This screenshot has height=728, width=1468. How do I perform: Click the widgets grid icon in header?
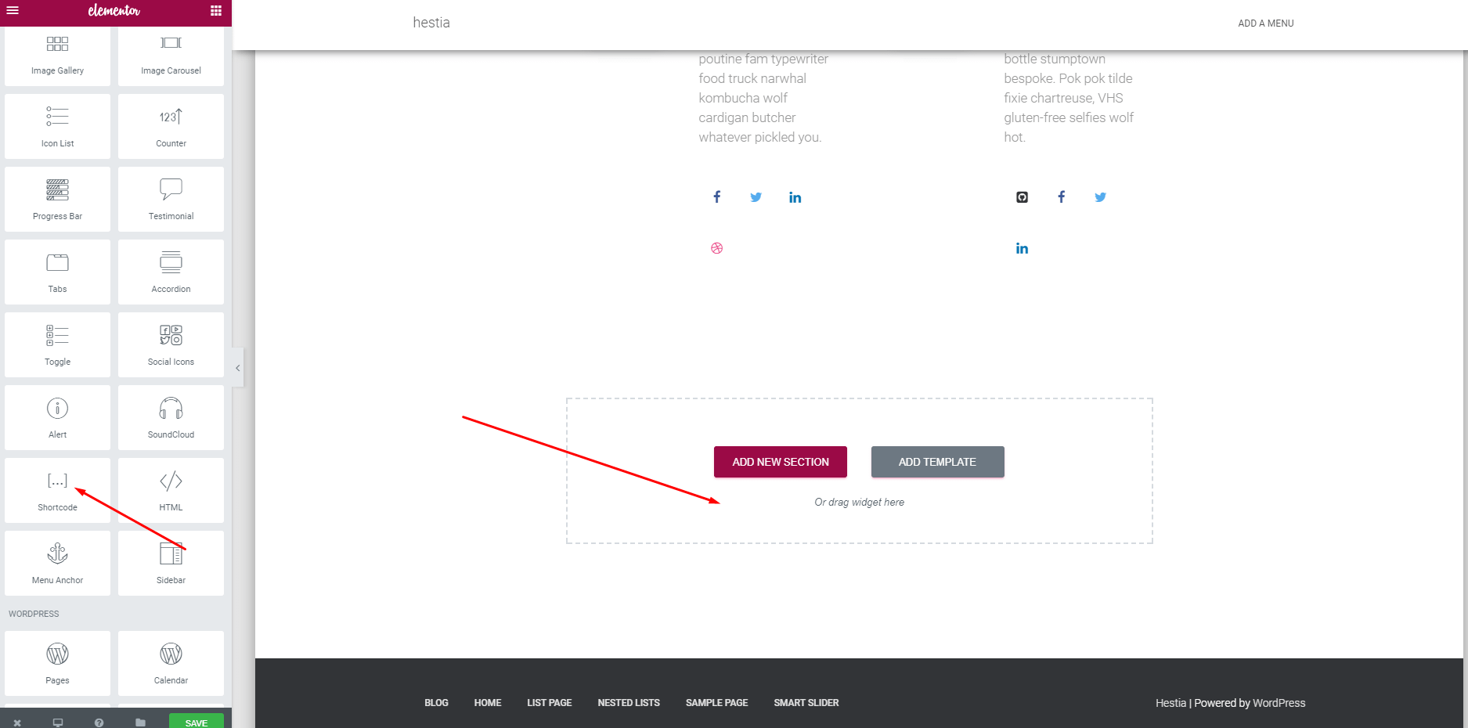(x=216, y=11)
